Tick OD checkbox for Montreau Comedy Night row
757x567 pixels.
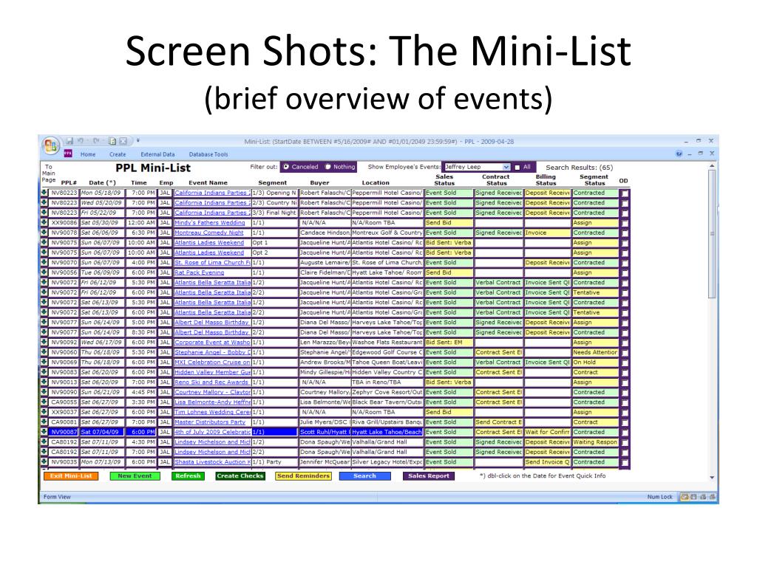tap(625, 233)
